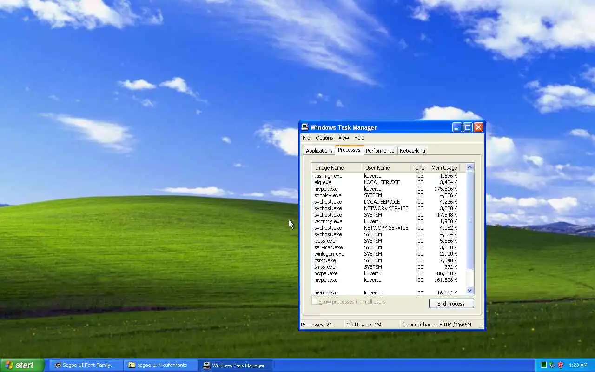Select the smss.exe process
The image size is (595, 372).
click(388, 267)
